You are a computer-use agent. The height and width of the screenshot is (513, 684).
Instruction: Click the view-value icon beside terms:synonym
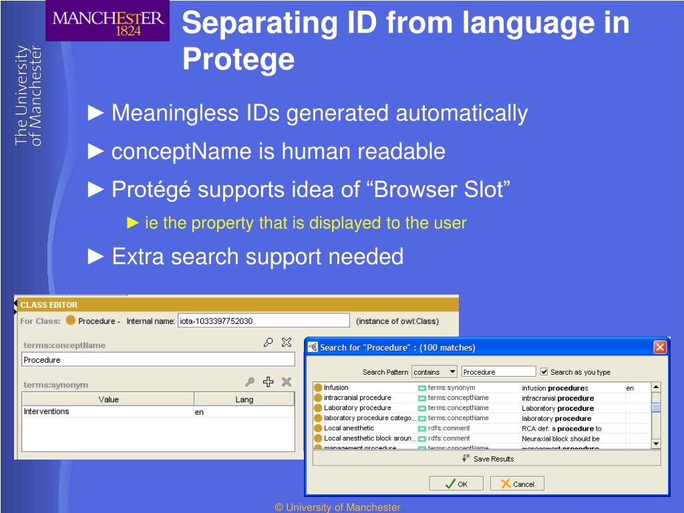tap(250, 382)
